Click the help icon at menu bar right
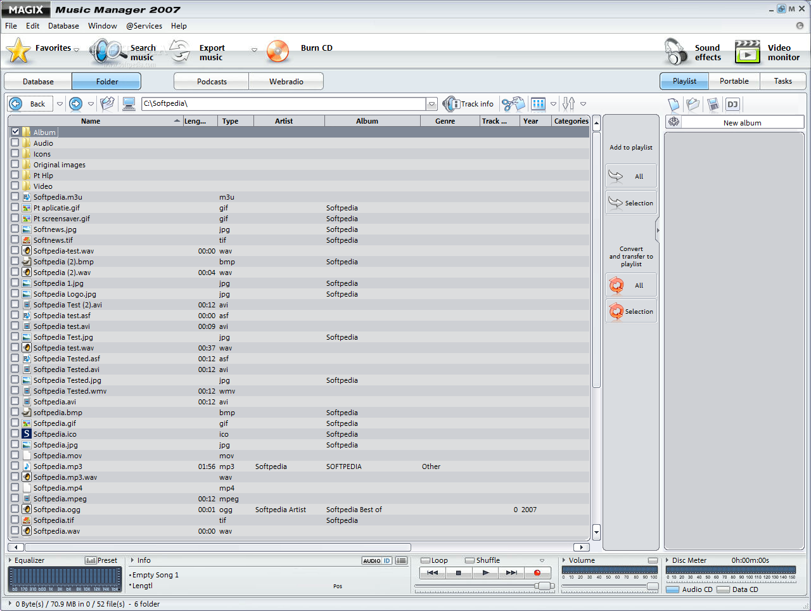The image size is (811, 611). coord(800,26)
